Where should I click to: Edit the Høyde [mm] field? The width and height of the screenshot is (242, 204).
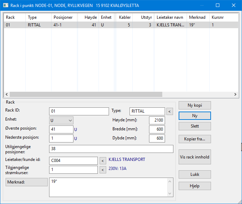coord(157,120)
